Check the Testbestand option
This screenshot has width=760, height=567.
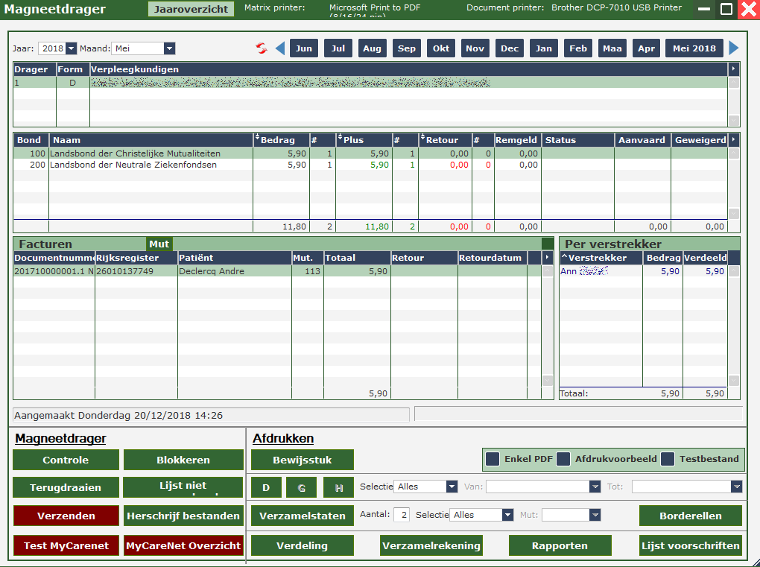(x=668, y=459)
